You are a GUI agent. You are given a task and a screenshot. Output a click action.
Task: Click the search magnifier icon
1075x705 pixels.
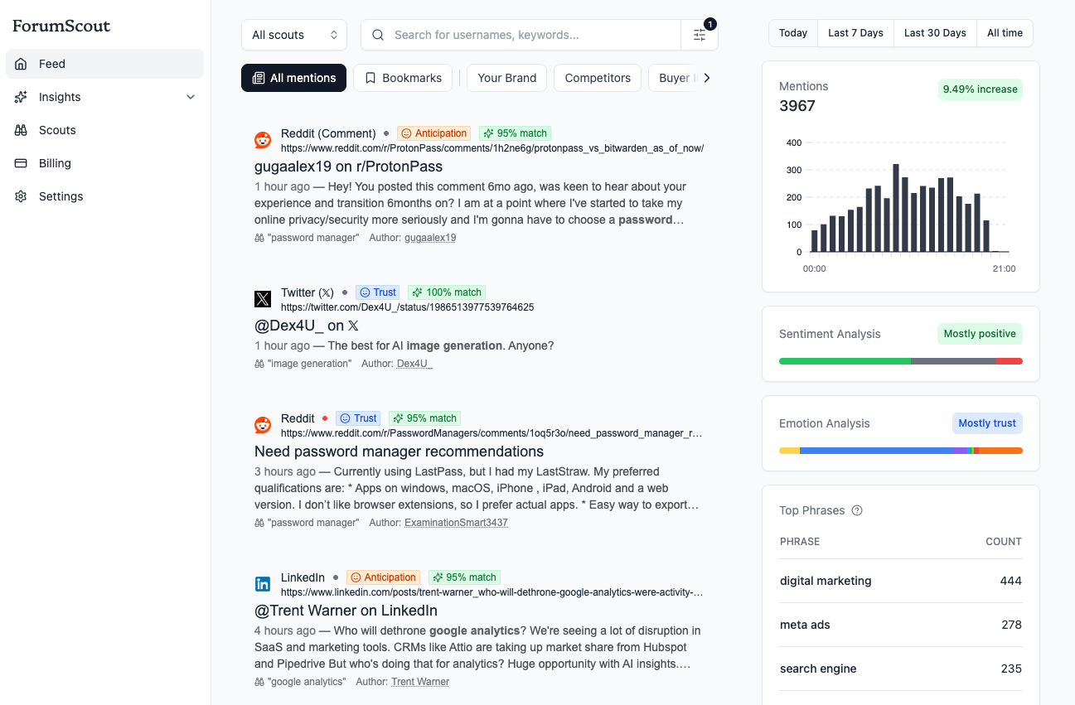378,35
